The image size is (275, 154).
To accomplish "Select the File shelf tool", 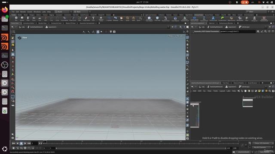I will (x=122, y=19).
